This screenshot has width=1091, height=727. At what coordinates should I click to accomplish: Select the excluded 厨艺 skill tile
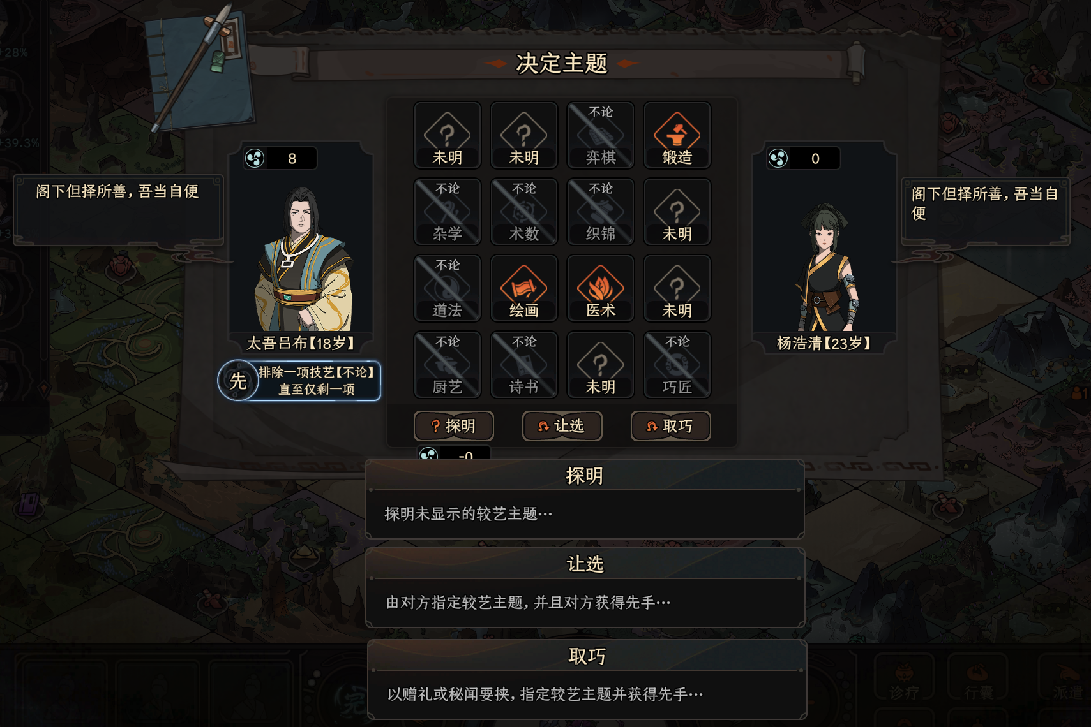pyautogui.click(x=447, y=365)
